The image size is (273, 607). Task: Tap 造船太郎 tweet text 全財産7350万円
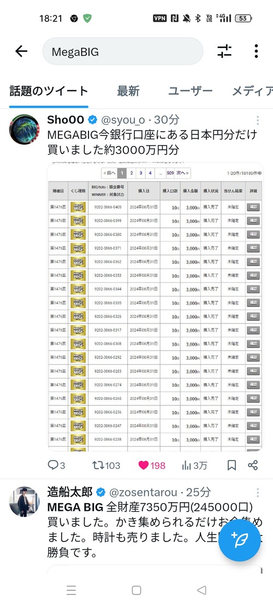pyautogui.click(x=155, y=529)
